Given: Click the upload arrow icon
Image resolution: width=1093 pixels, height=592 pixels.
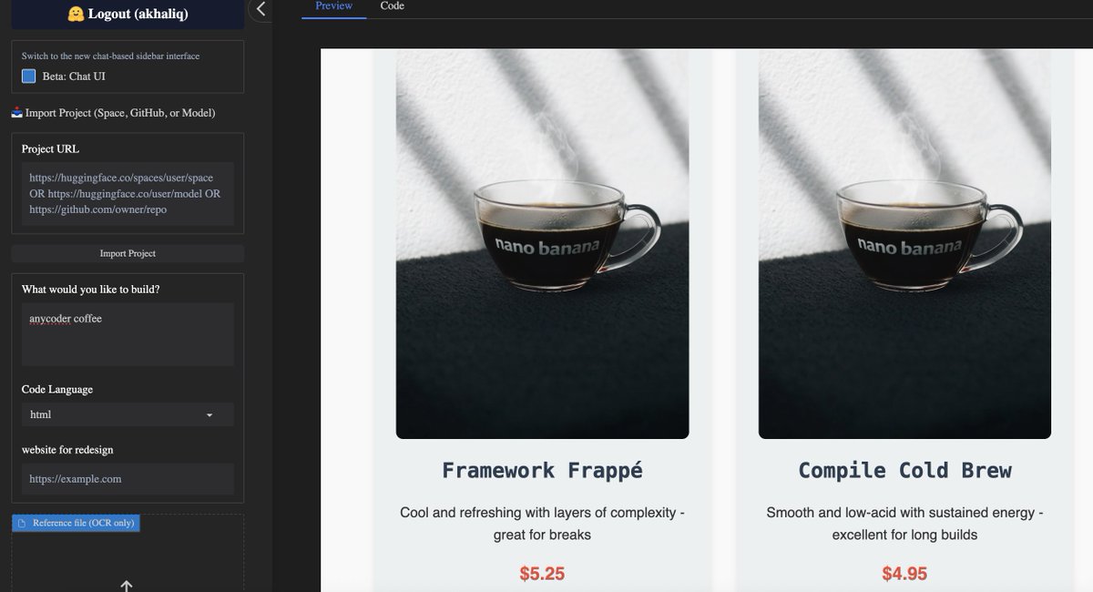Looking at the screenshot, I should pos(127,586).
